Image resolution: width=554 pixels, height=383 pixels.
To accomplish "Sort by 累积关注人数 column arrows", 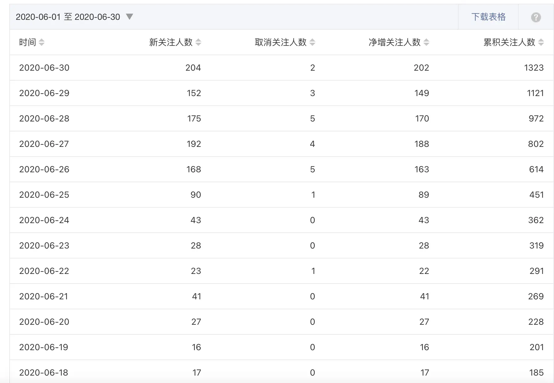I will coord(541,42).
